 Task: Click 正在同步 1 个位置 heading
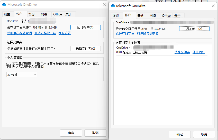(x=128, y=42)
